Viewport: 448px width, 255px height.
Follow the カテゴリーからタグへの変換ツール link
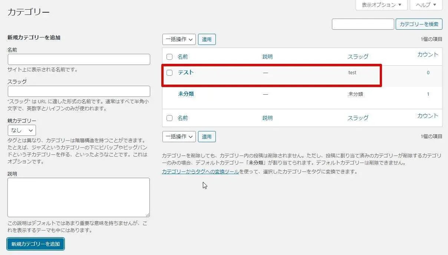[200, 171]
